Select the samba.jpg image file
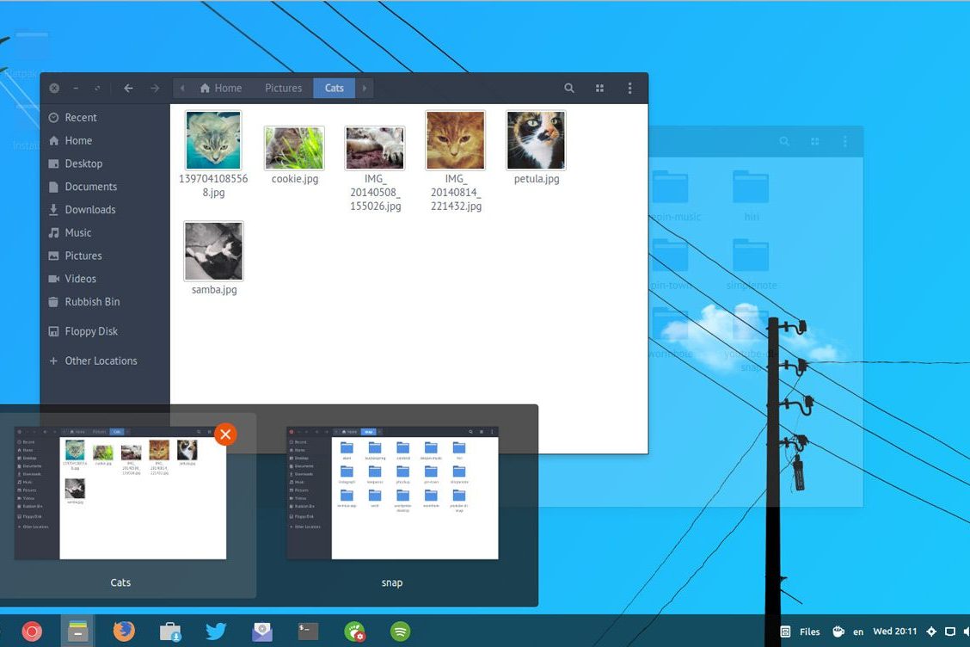Screen dimensions: 970x647 pos(213,251)
